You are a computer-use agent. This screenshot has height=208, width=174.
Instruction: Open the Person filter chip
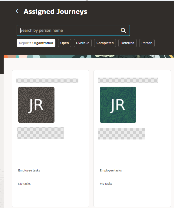click(x=147, y=43)
